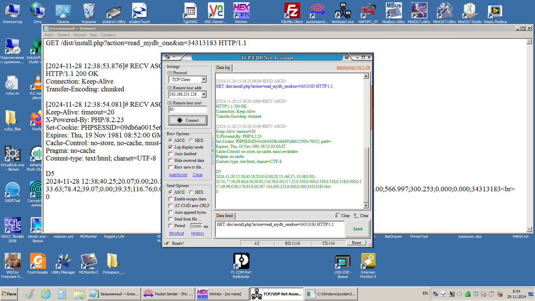Click the AutoScroll link
Screen dimensions: 535x301
(178, 175)
